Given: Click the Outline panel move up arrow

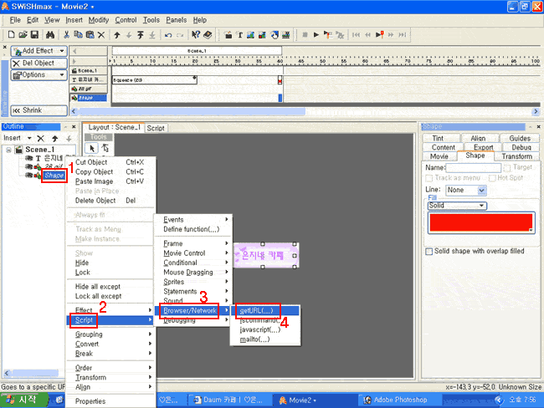Looking at the screenshot, I should click(54, 139).
